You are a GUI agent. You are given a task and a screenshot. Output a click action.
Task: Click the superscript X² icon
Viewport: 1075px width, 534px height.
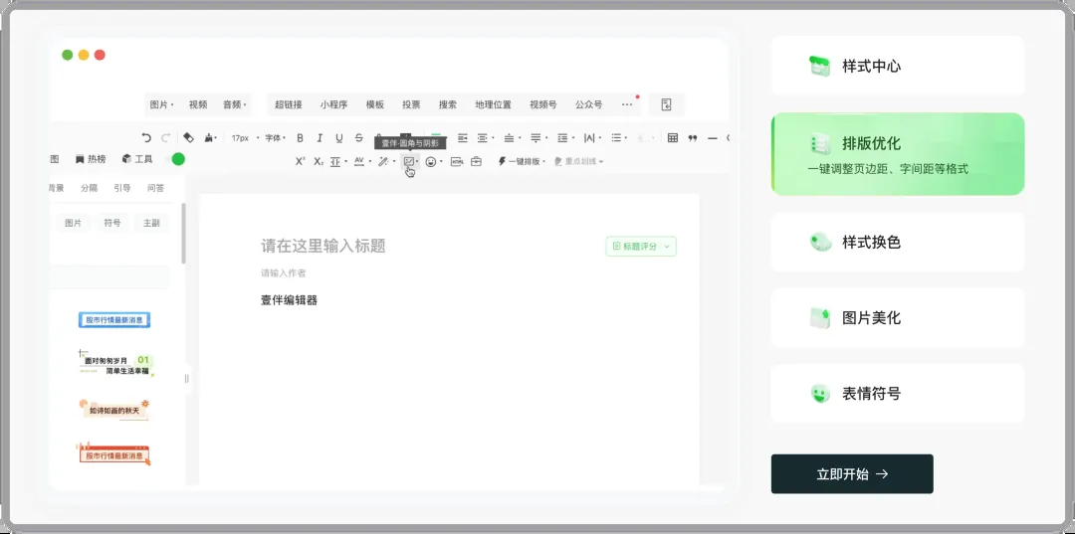tap(300, 161)
